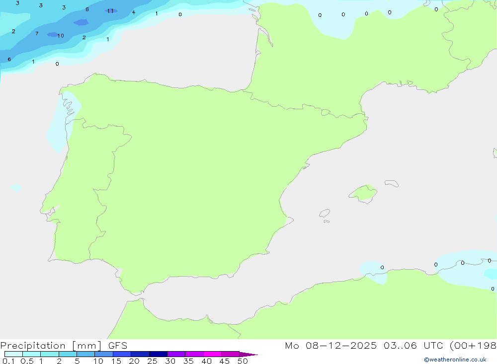The height and width of the screenshot is (364, 497).
Task: Select the 30–35 mm violet legend swatch
Action: coord(176,354)
